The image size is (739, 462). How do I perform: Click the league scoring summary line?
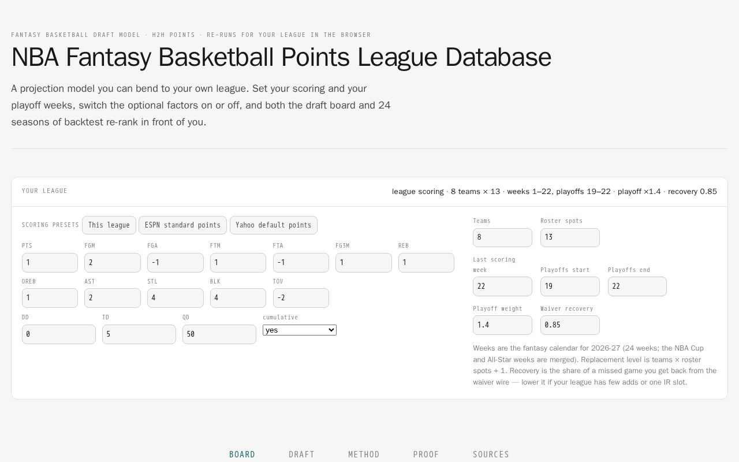pos(554,192)
